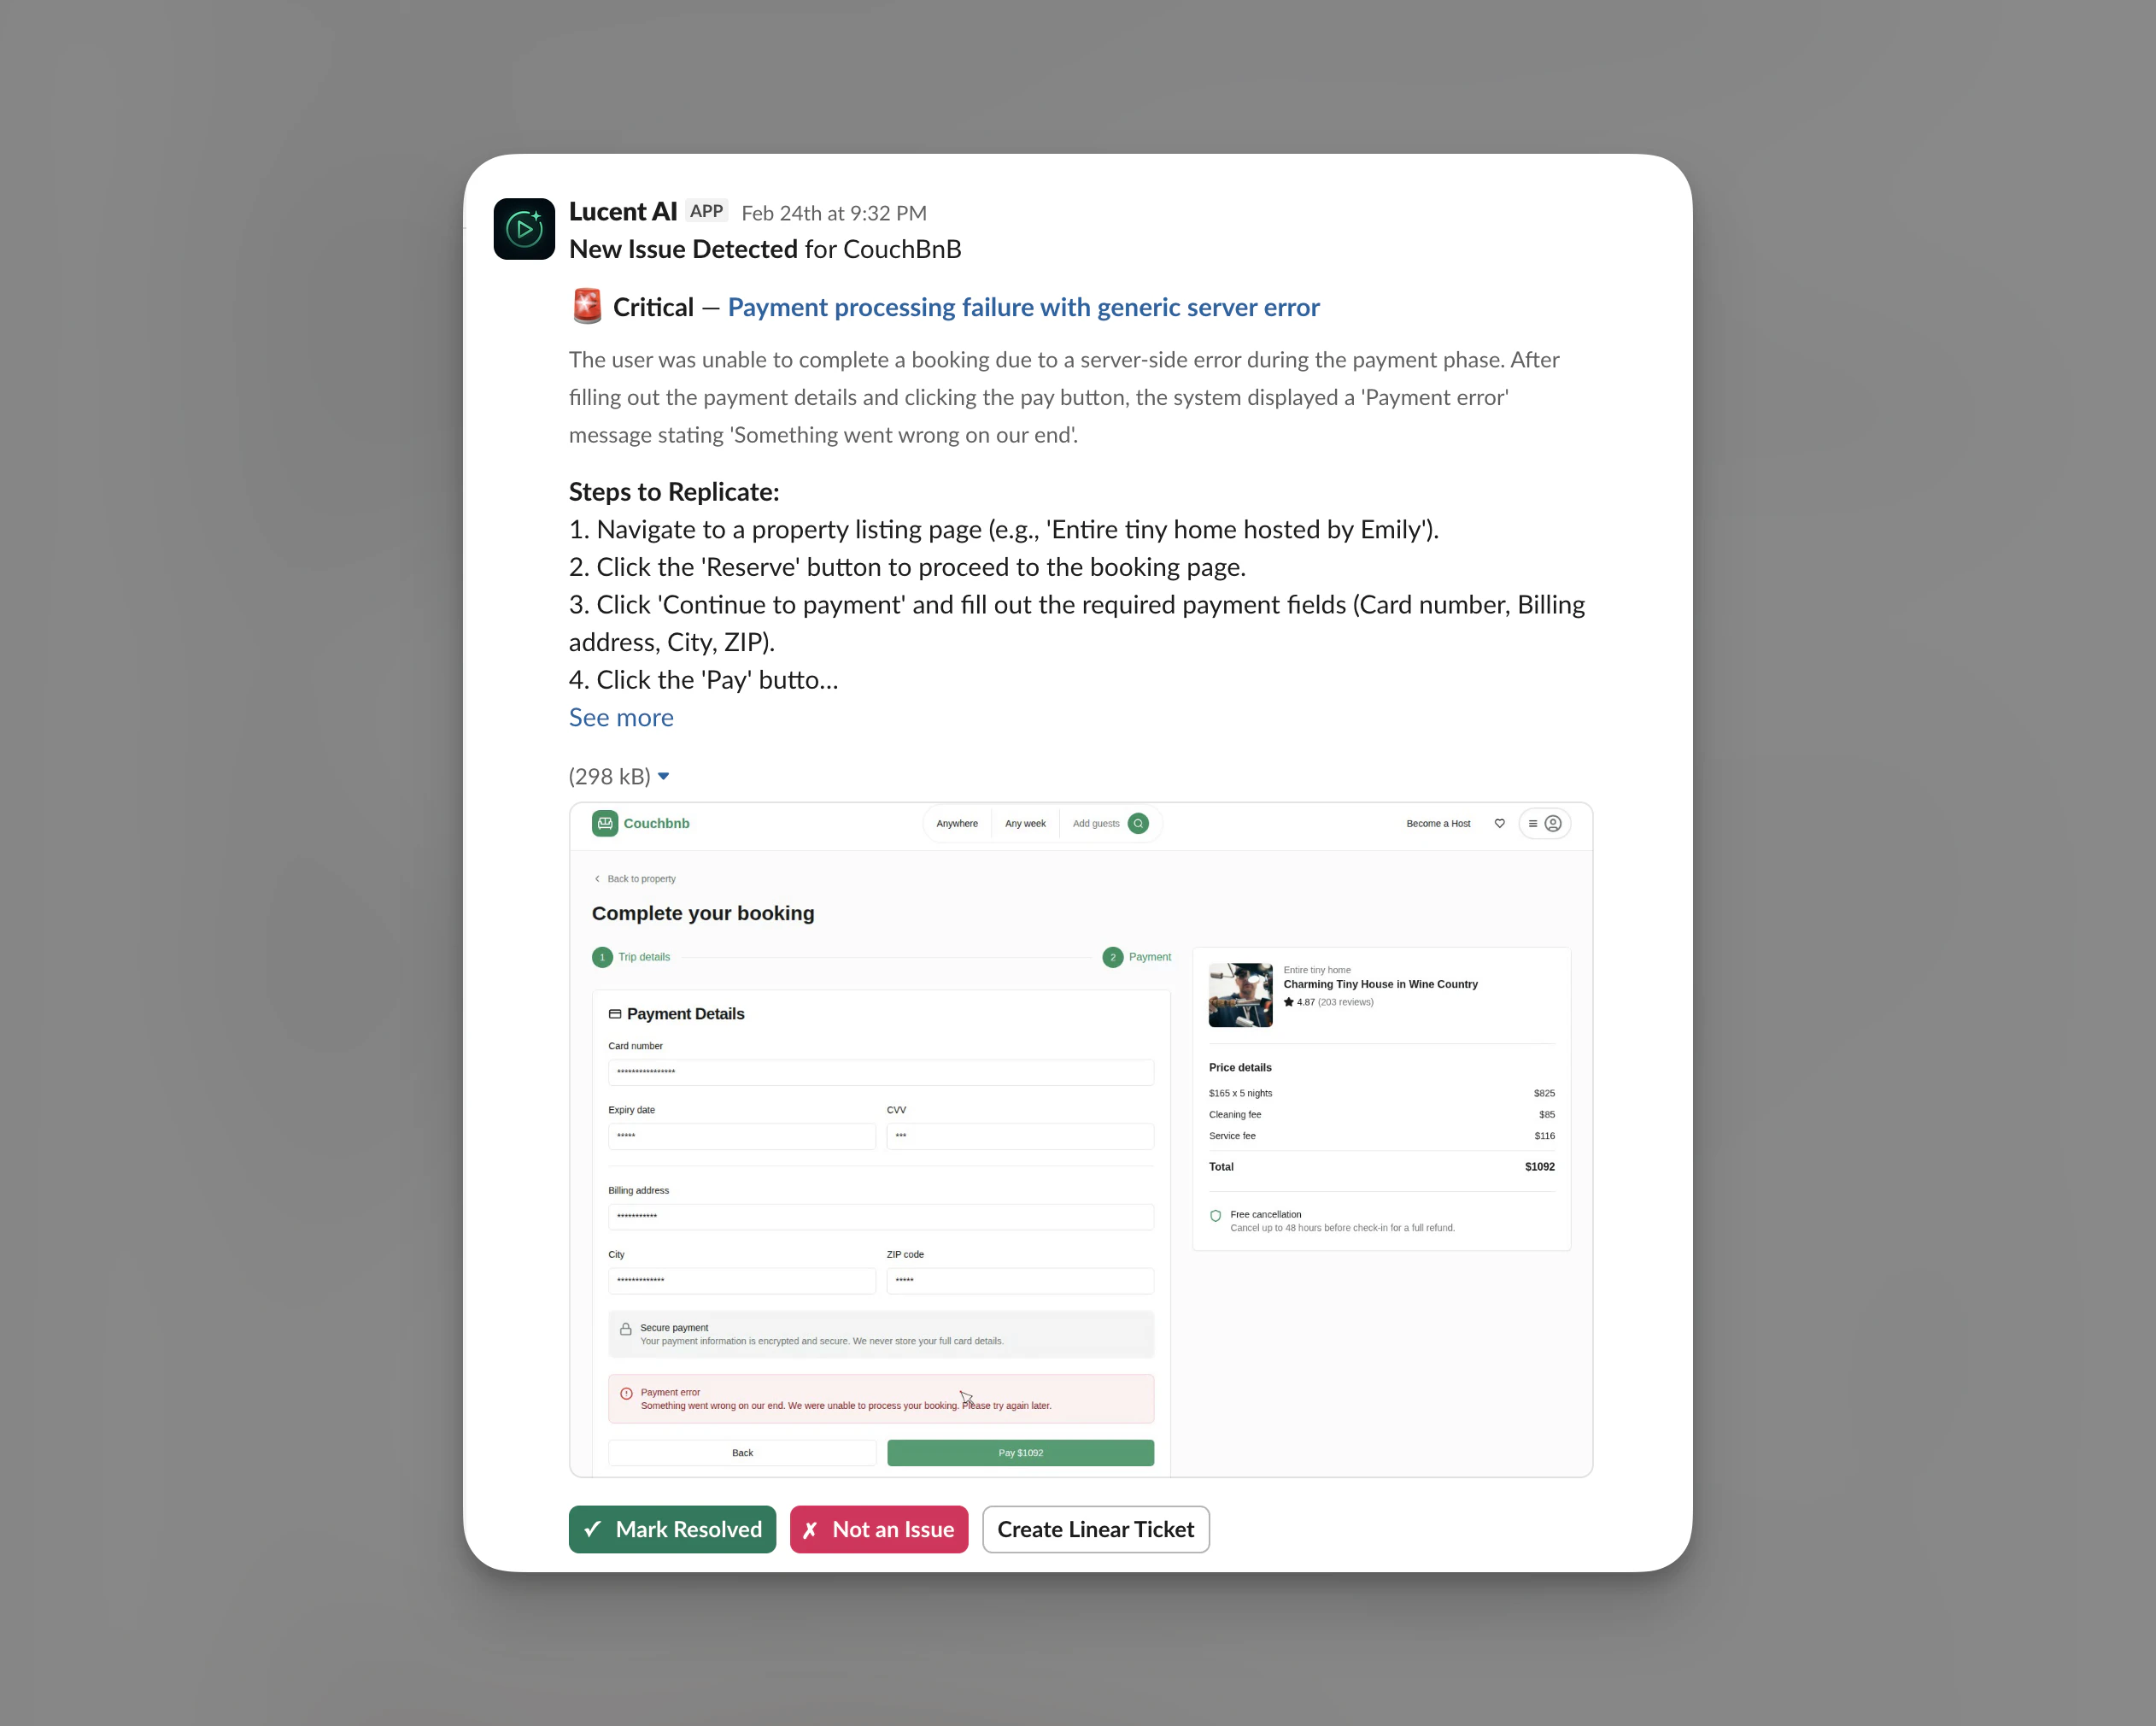The height and width of the screenshot is (1726, 2156).
Task: Open the hamburger profile menu in Couchbnb header
Action: click(x=1544, y=824)
